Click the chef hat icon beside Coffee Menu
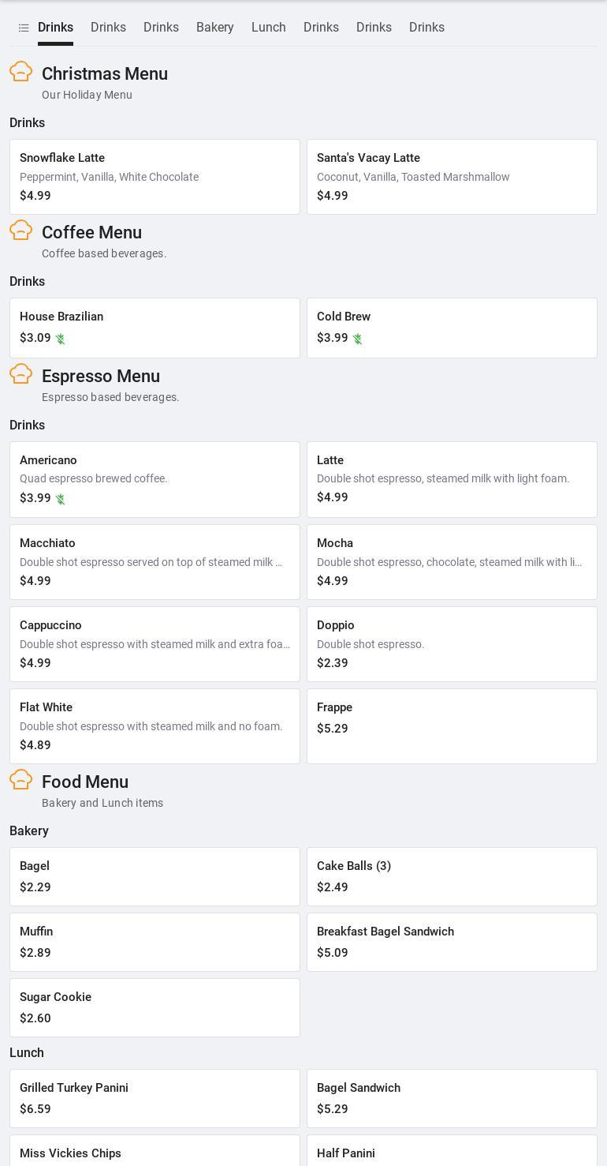The image size is (607, 1166). pos(21,231)
